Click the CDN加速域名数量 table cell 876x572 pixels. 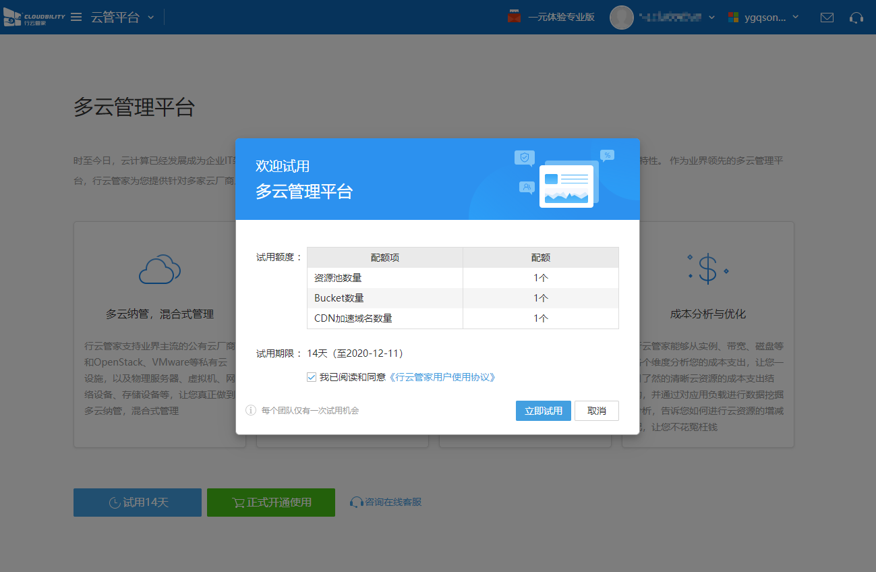(x=385, y=318)
